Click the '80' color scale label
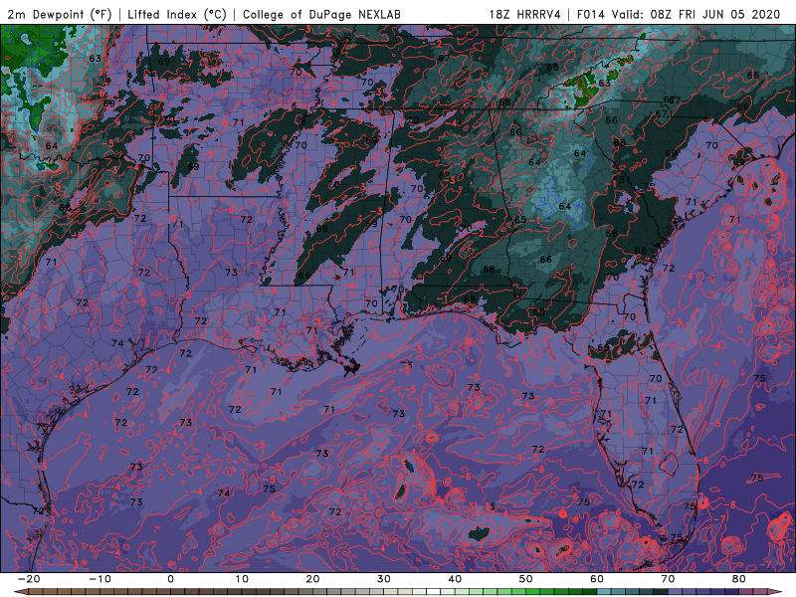The height and width of the screenshot is (597, 796). [739, 579]
